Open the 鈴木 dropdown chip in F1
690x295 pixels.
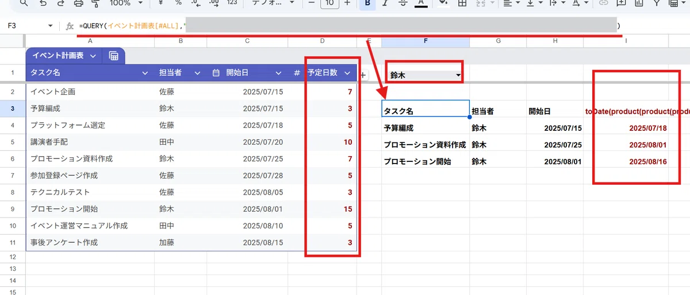click(424, 75)
